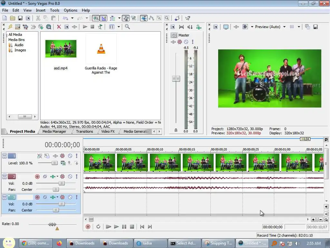Image resolution: width=330 pixels, height=248 pixels.
Task: Solo audio track 3
Action: [77, 197]
